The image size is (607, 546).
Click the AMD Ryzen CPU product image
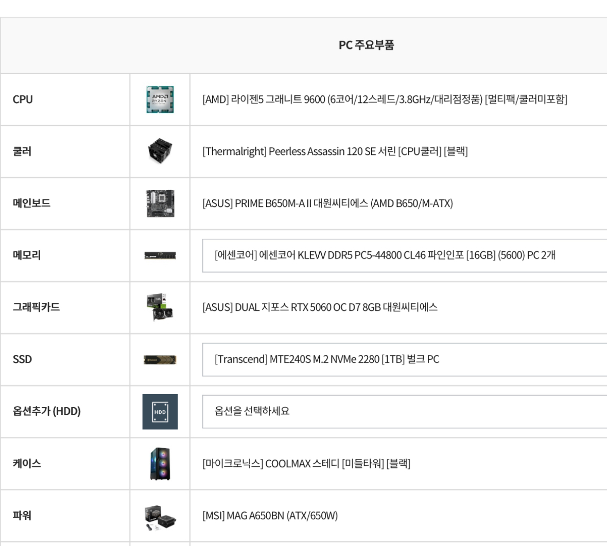click(160, 99)
